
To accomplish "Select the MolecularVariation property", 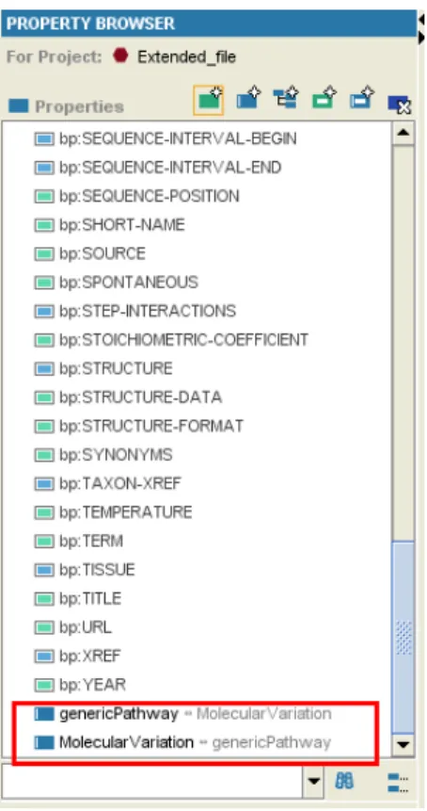I will tap(126, 743).
